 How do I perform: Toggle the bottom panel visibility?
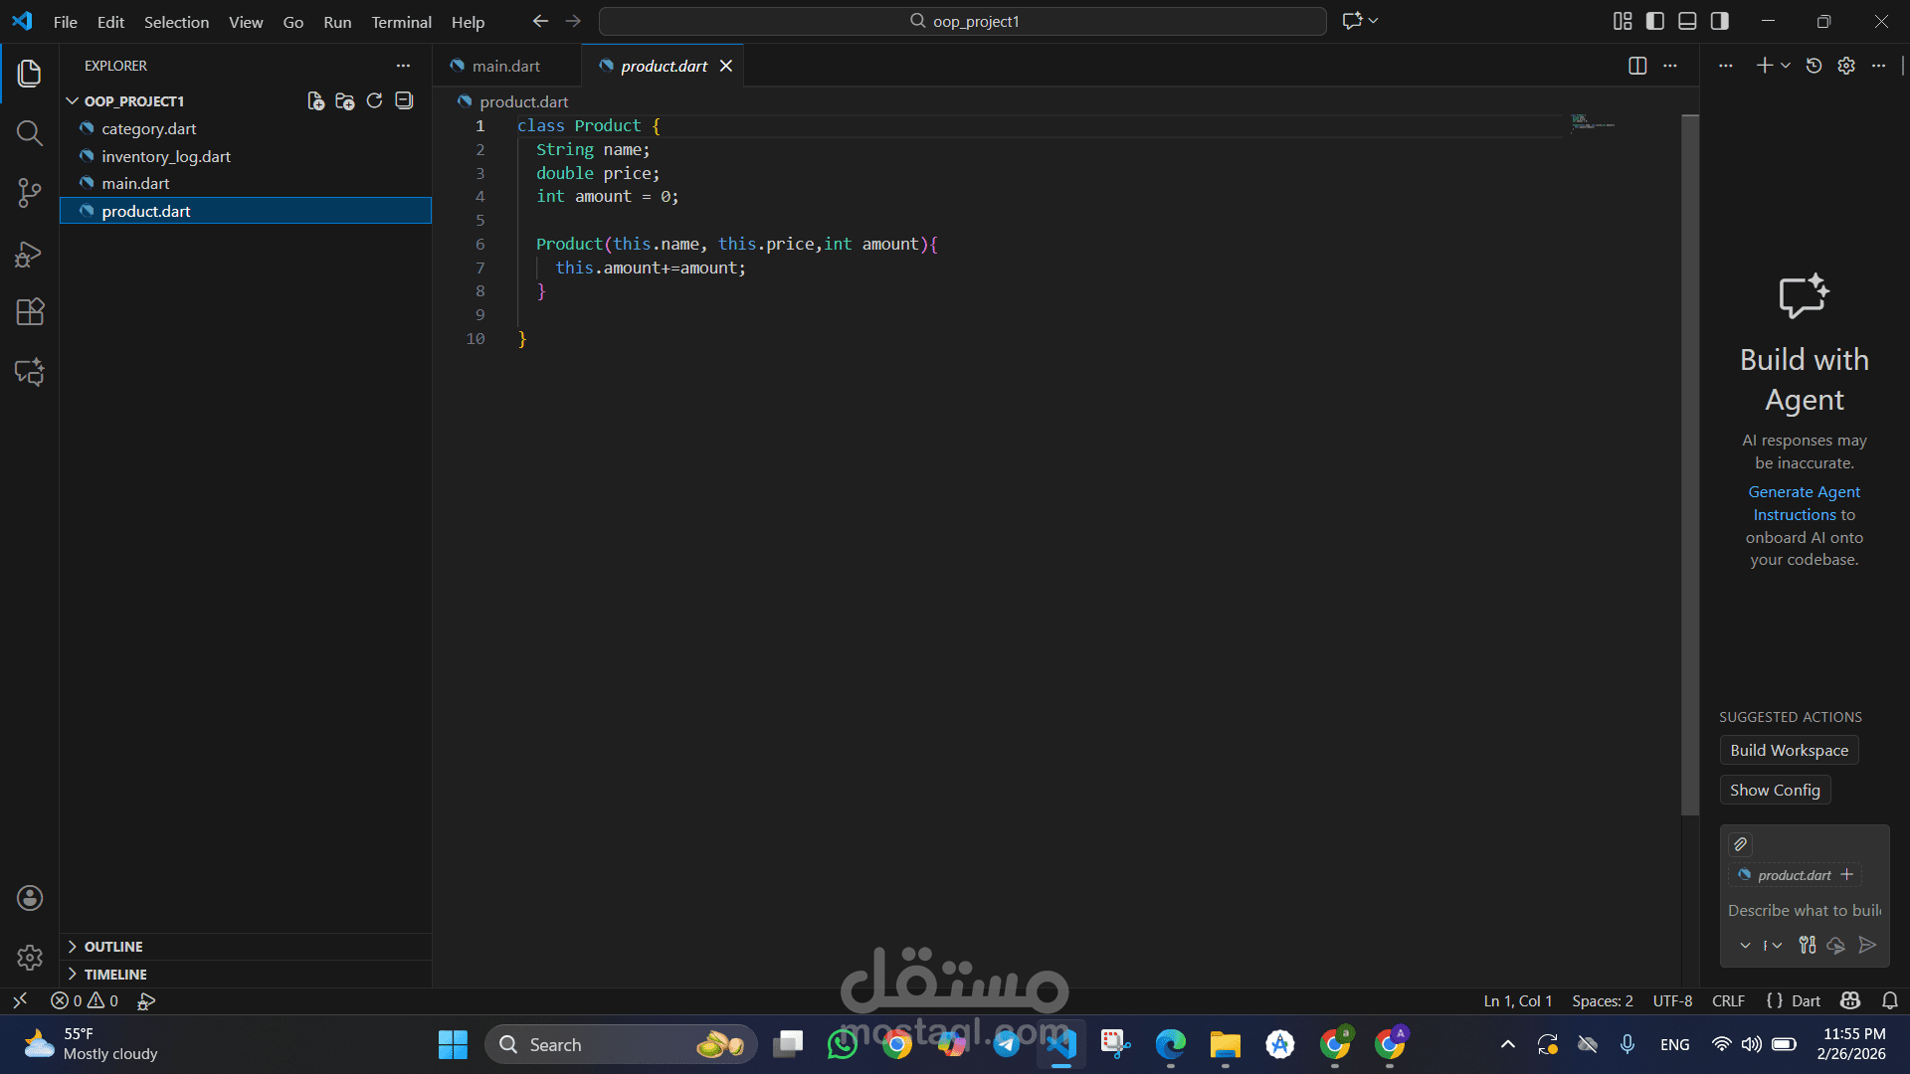coord(1687,21)
